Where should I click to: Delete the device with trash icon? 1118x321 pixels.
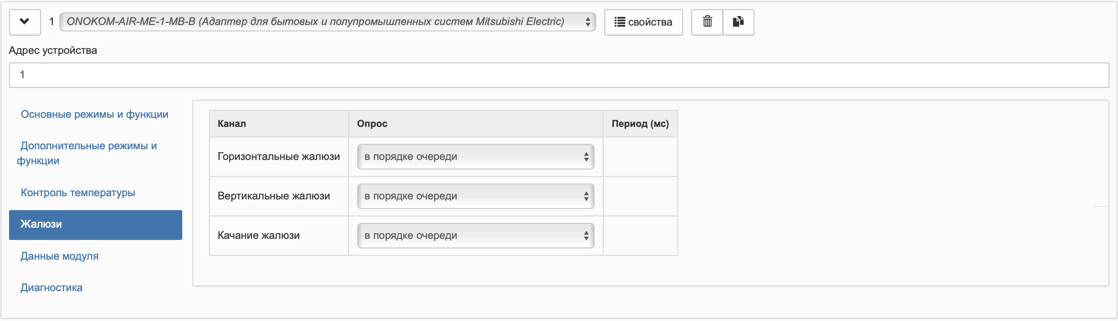click(707, 22)
